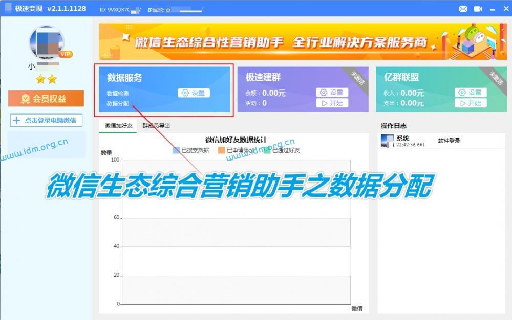Viewport: 512px width, 320px height.
Task: Click 亿群联盟 card title
Action: pos(401,77)
